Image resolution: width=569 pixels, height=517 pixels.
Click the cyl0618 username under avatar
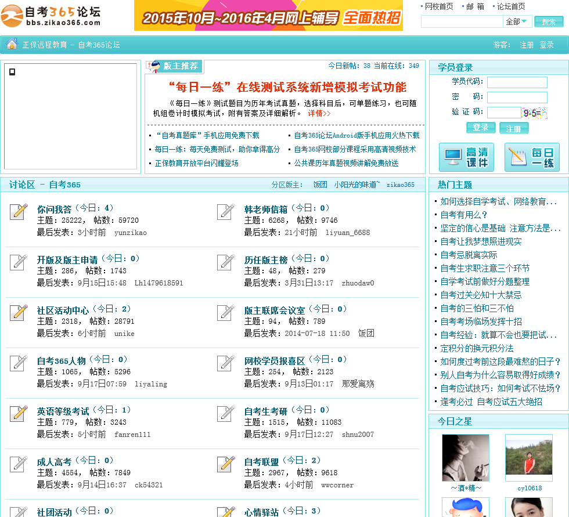pos(530,489)
